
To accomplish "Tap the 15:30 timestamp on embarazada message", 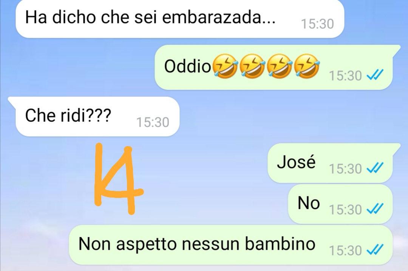I will tap(317, 24).
